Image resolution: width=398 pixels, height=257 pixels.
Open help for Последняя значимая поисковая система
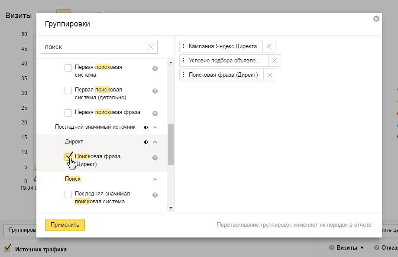155,195
